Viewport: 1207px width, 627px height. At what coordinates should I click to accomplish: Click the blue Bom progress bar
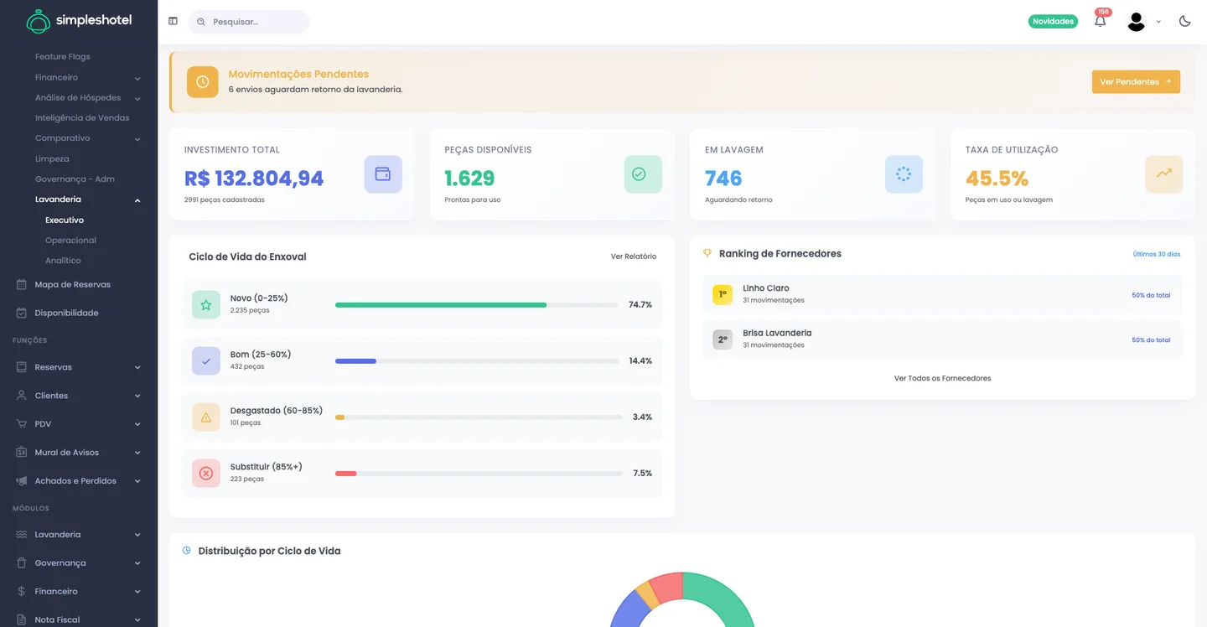[x=355, y=361]
